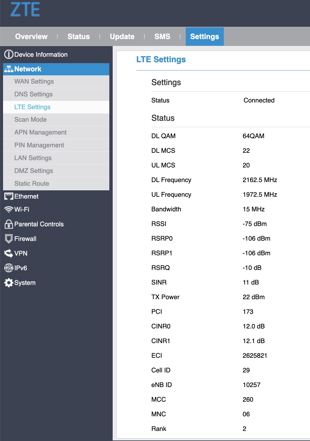Click the Network section icon
The height and width of the screenshot is (441, 310).
(x=9, y=69)
